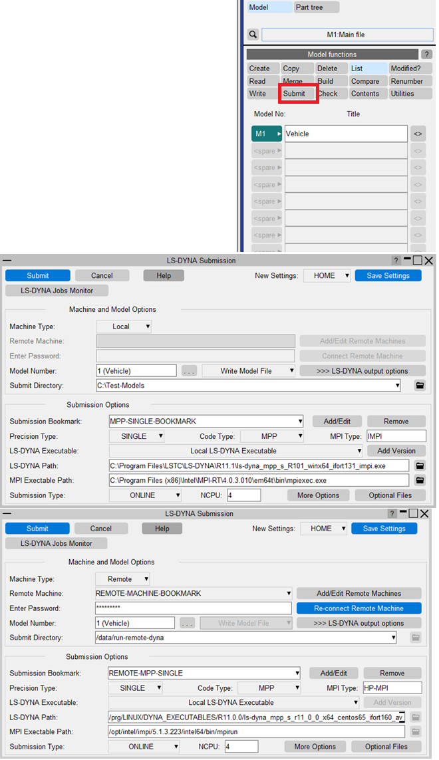Viewport: 439px width, 760px height.
Task: Select the Model tab
Action: [x=269, y=7]
